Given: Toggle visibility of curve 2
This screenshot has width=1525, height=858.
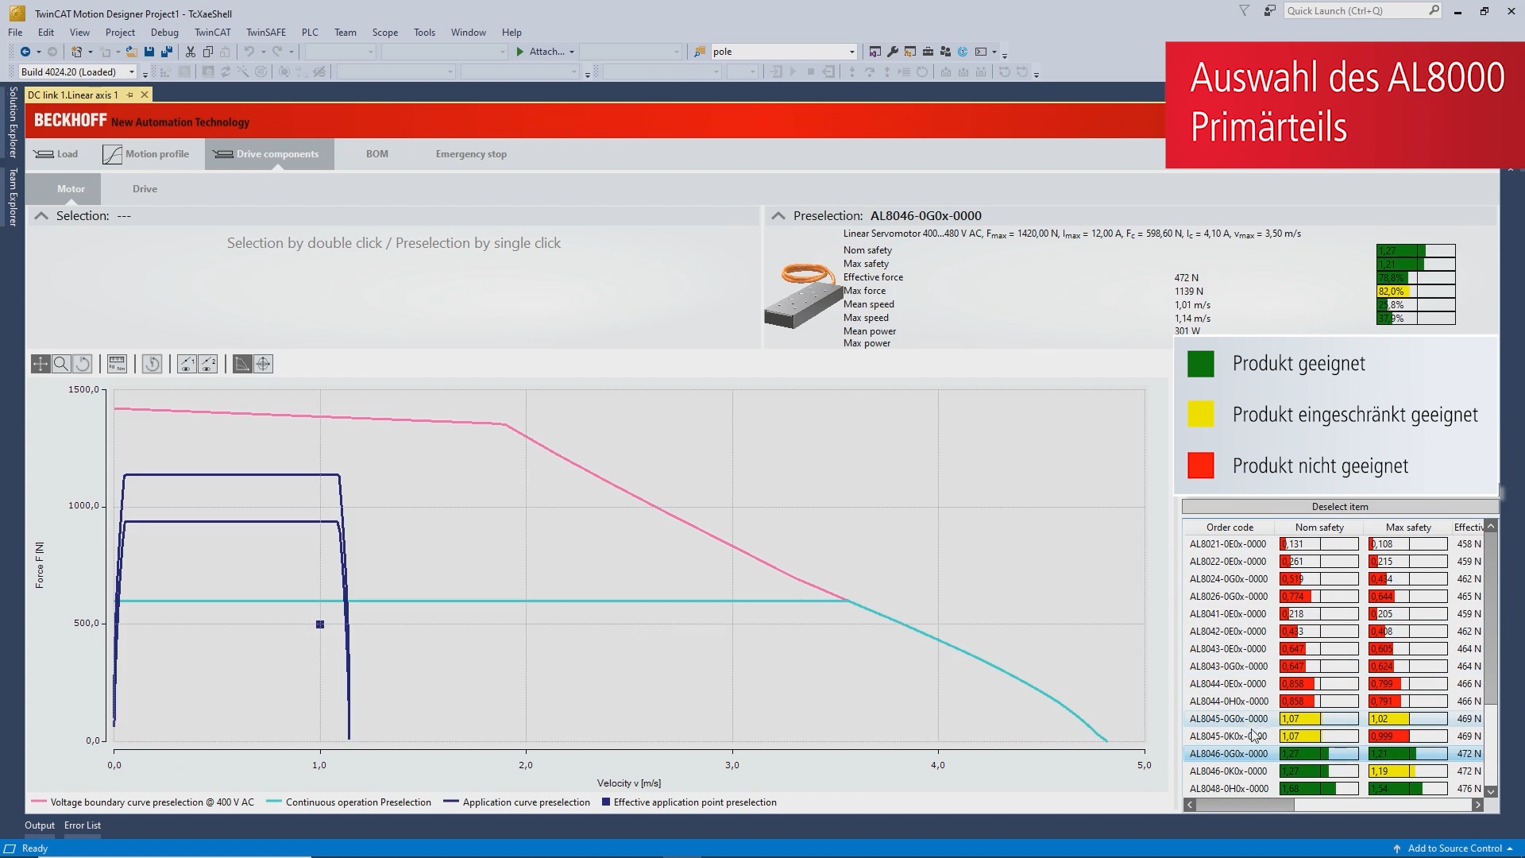Looking at the screenshot, I should point(208,364).
